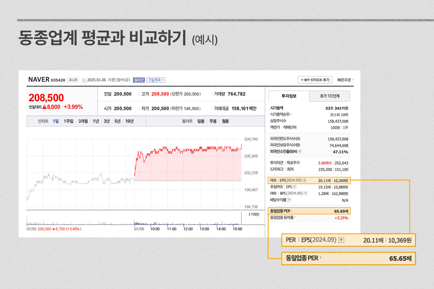
Task: Click help icon in enlarged PER callout
Action: pos(341,240)
